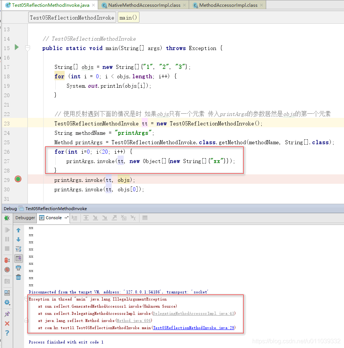Viewport: 344px width, 348px height.
Task: Click the green Run gutter arrow on line 15
Action: point(17,47)
